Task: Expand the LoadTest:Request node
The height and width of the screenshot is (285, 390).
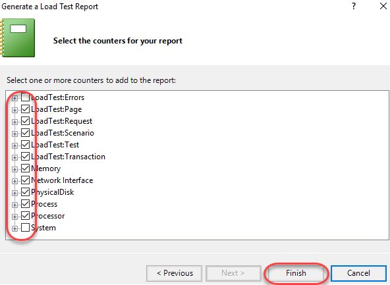Action: pos(14,122)
